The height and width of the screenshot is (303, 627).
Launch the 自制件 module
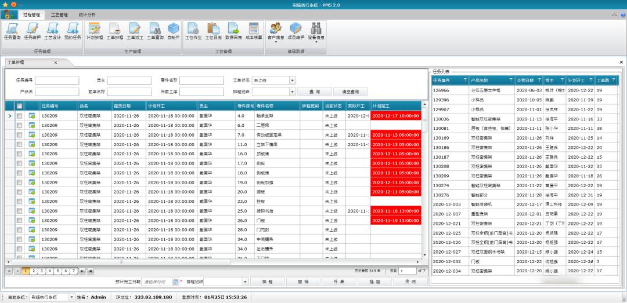pyautogui.click(x=173, y=31)
